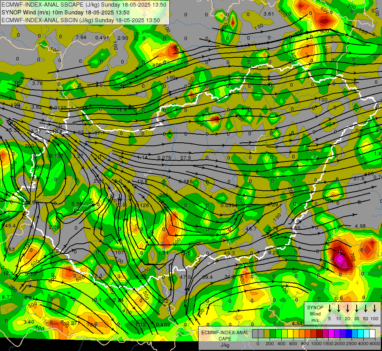The height and width of the screenshot is (351, 382).
Task: Select the purple CAPE legend swatch
Action: tap(337, 334)
